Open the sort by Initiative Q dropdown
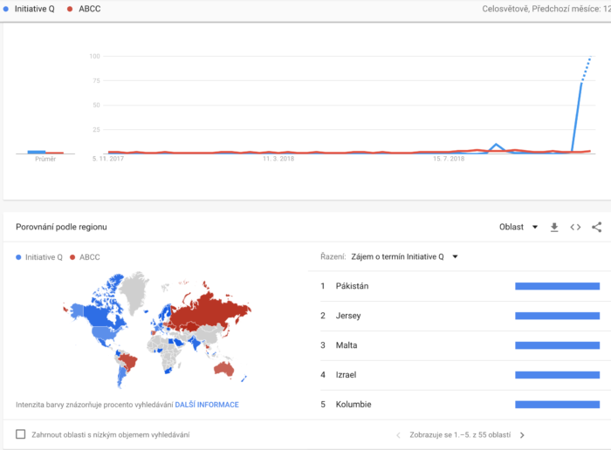Viewport: 611px width, 450px height. [404, 257]
